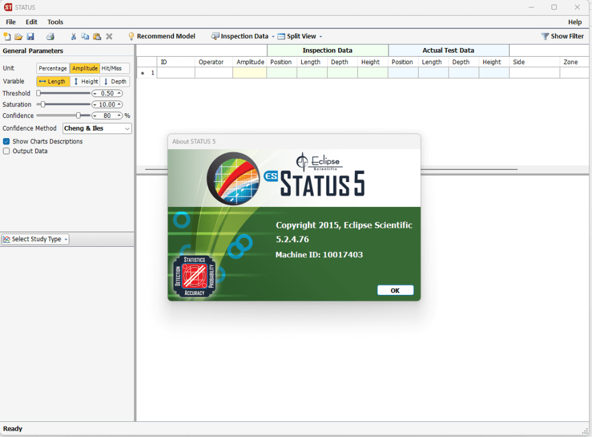
Task: Click the Cut scissors icon
Action: (x=73, y=36)
